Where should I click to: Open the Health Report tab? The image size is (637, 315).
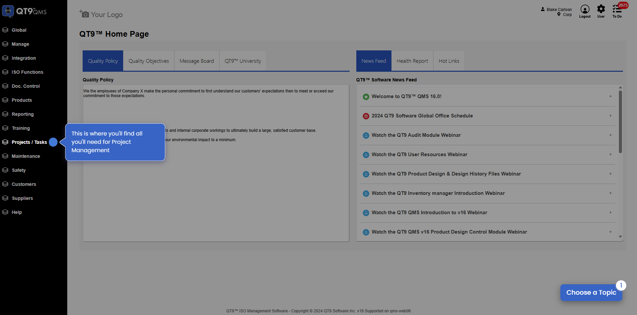click(412, 61)
